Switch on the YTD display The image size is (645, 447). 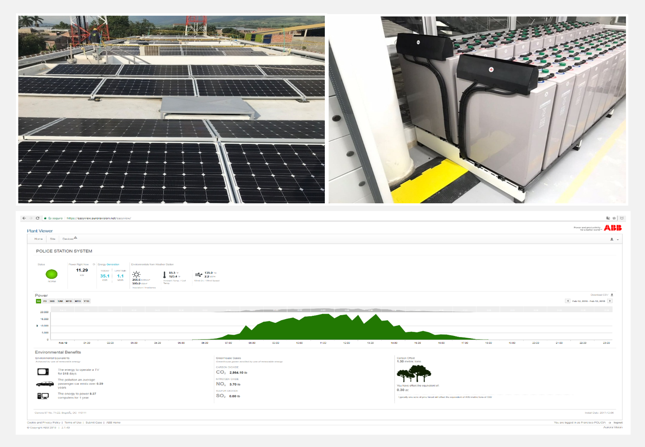[x=86, y=302]
